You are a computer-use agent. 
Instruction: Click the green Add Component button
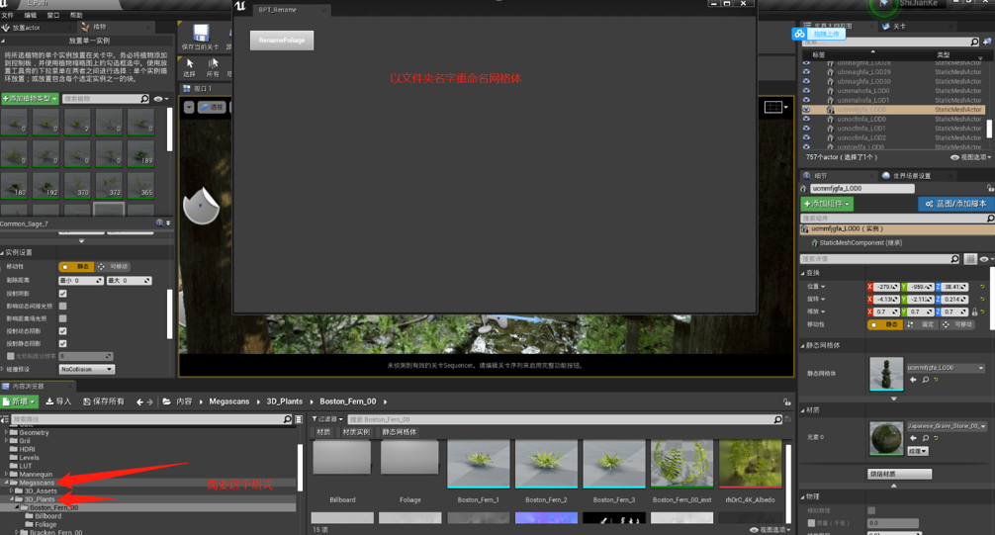(827, 204)
